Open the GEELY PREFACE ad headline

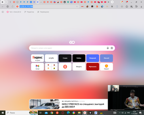pyautogui.click(x=83, y=106)
